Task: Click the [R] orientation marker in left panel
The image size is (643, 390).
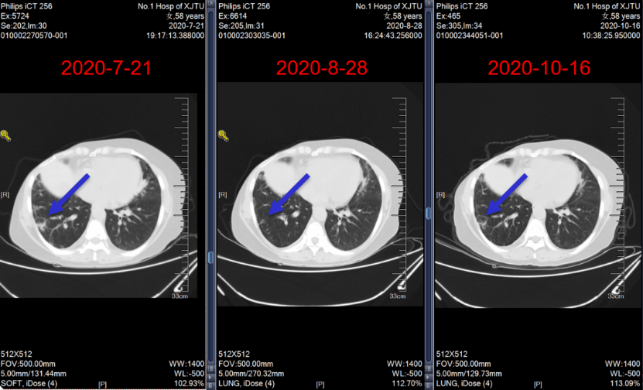Action: pos(5,193)
